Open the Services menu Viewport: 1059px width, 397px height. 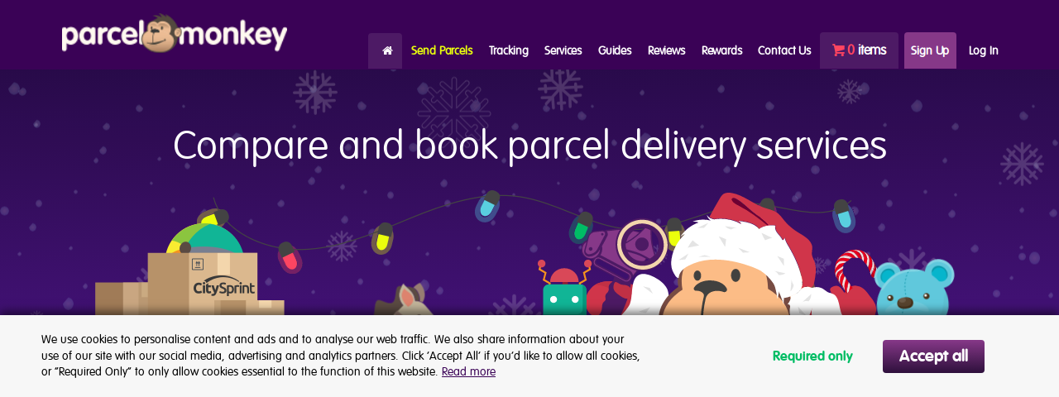coord(563,50)
